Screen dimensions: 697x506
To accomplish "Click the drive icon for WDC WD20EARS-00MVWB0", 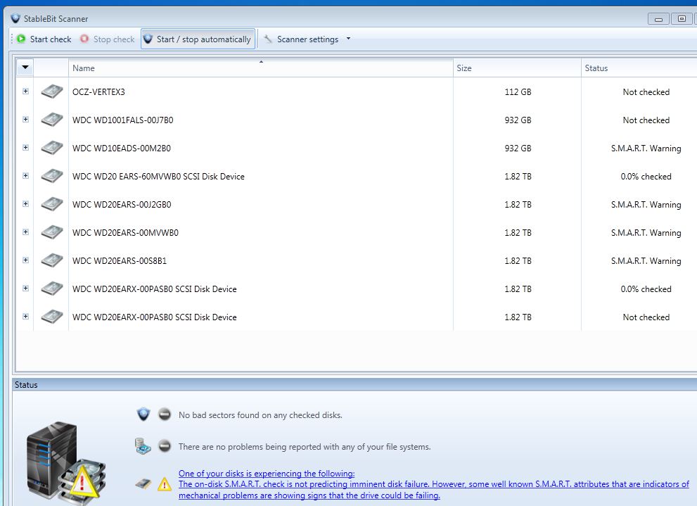I will pyautogui.click(x=51, y=233).
